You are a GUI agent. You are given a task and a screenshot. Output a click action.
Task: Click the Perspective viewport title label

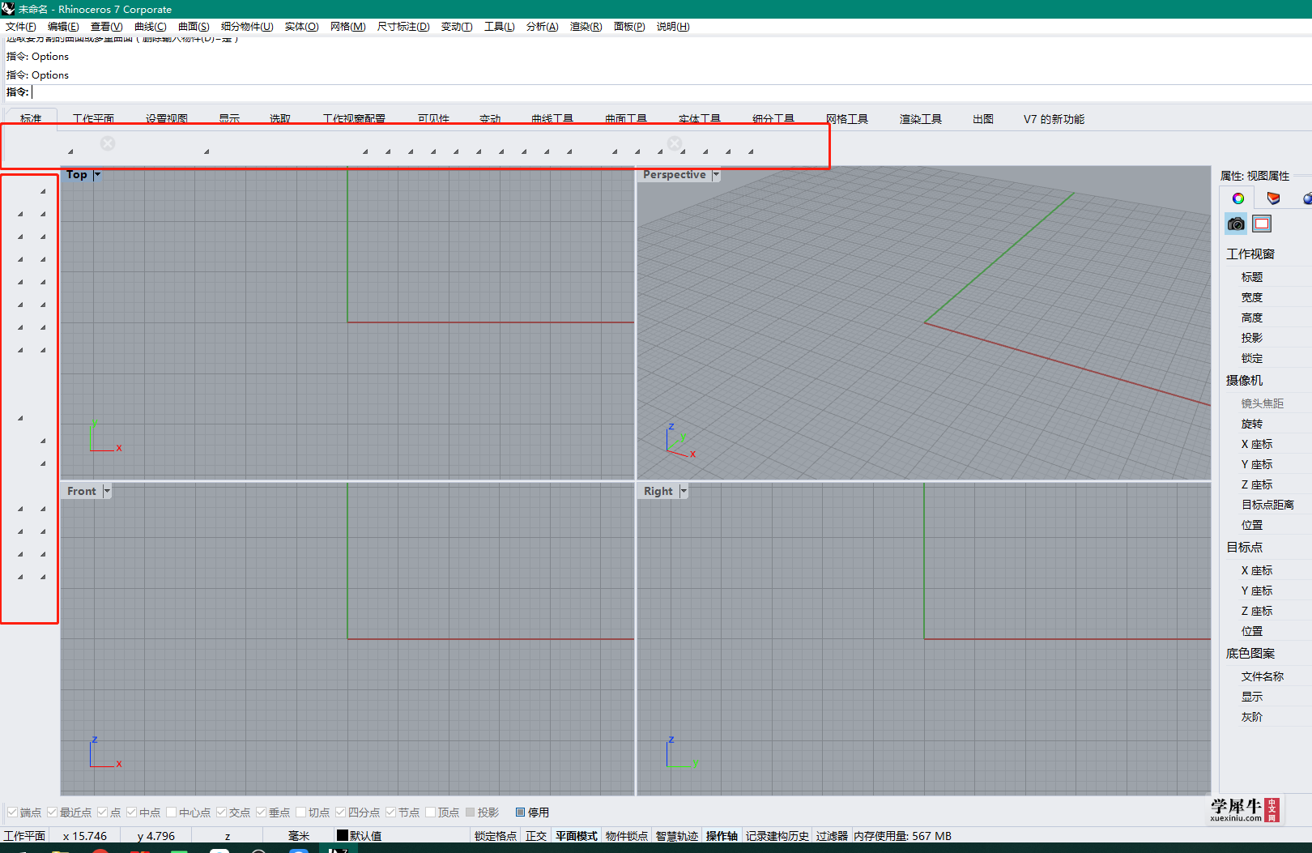pyautogui.click(x=675, y=174)
